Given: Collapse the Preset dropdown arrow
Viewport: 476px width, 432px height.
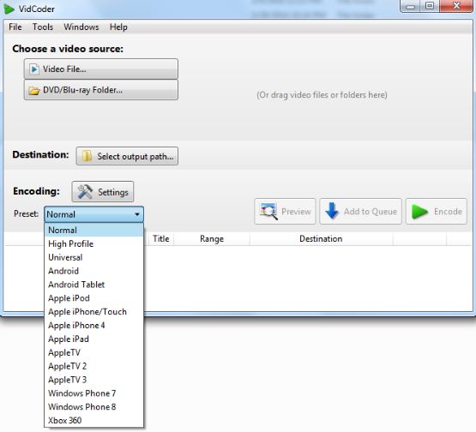Looking at the screenshot, I should (137, 214).
